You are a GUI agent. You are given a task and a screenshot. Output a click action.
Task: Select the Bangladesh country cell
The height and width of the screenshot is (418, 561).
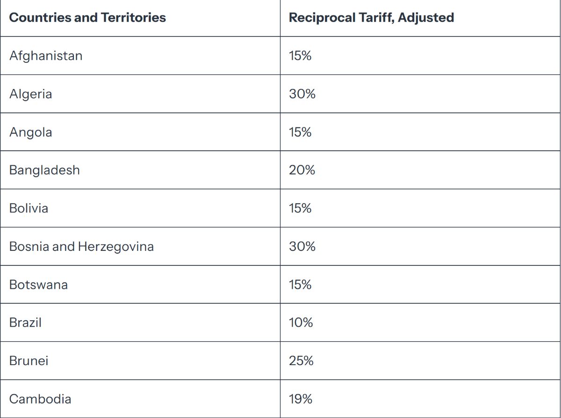pos(44,170)
